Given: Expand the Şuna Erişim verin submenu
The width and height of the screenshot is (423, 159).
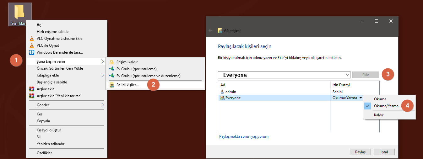Looking at the screenshot, I should point(67,61).
